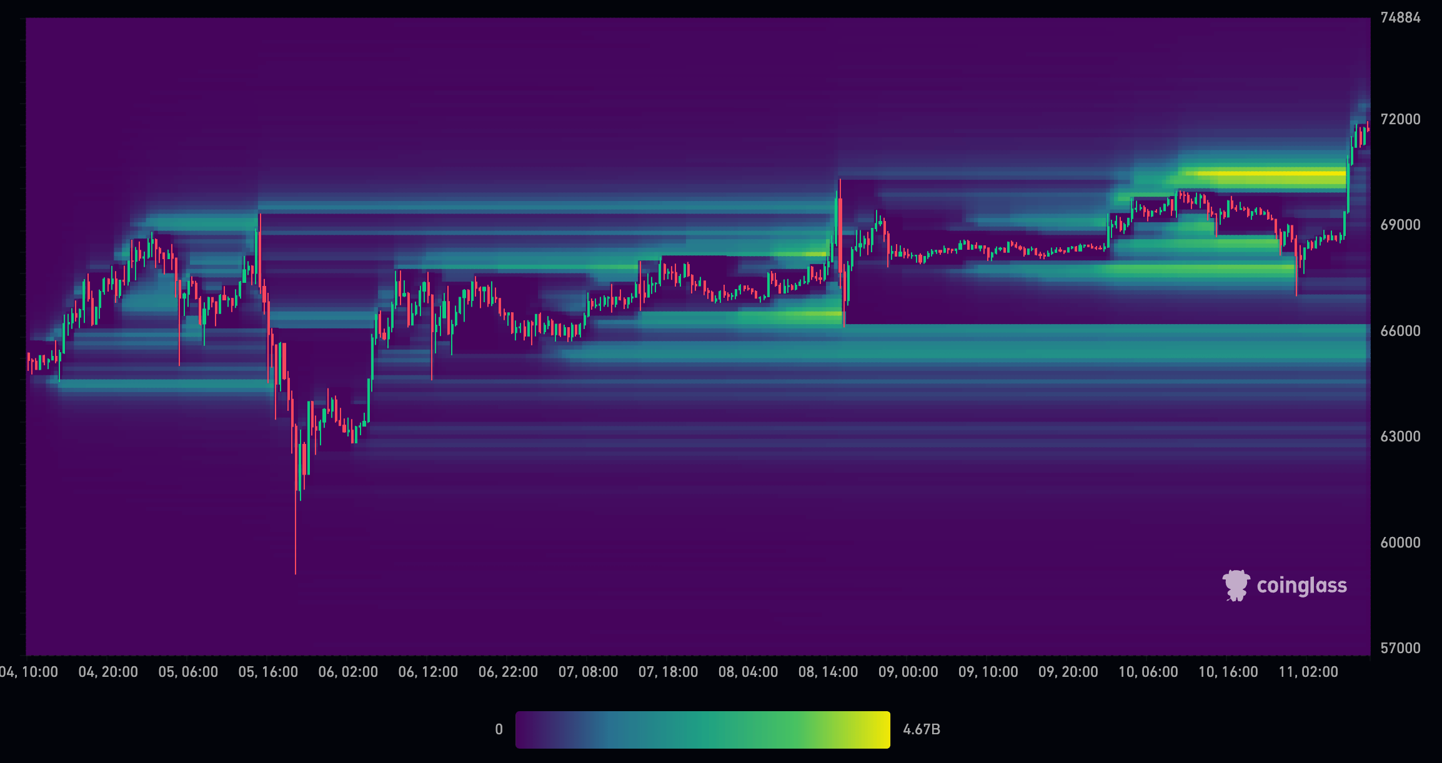Click the latest candle near 72000
The image size is (1442, 763).
pos(1367,127)
